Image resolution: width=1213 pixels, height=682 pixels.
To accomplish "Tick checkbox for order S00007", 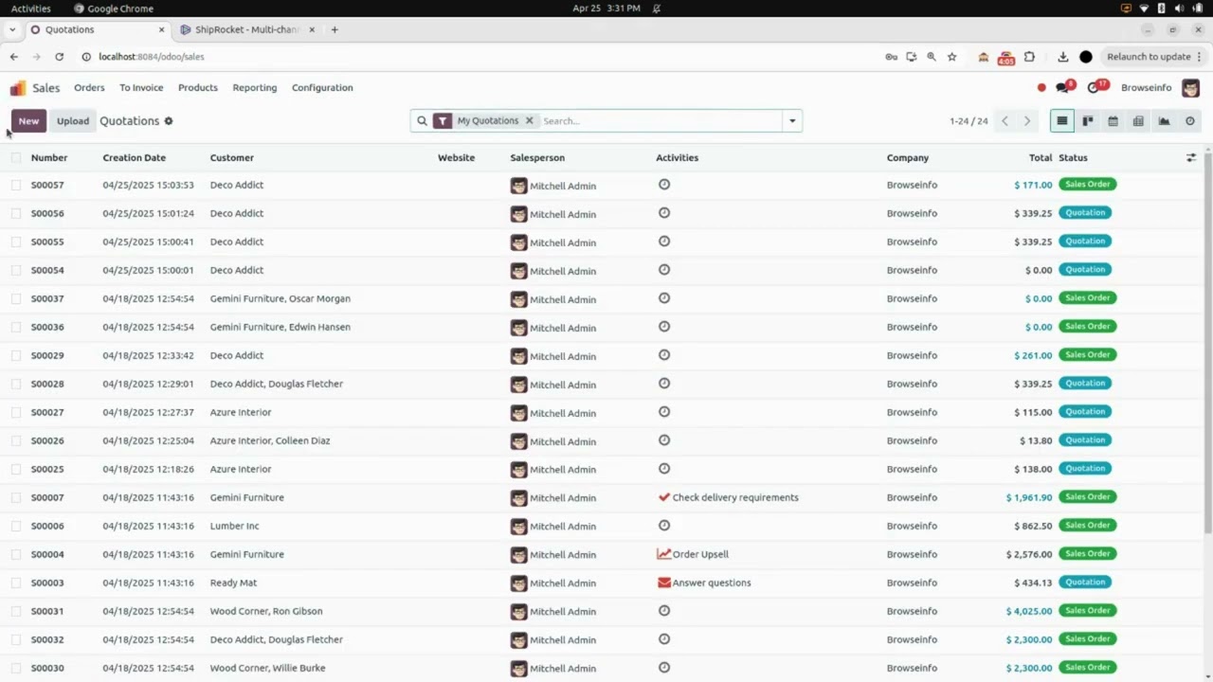I will click(x=16, y=497).
